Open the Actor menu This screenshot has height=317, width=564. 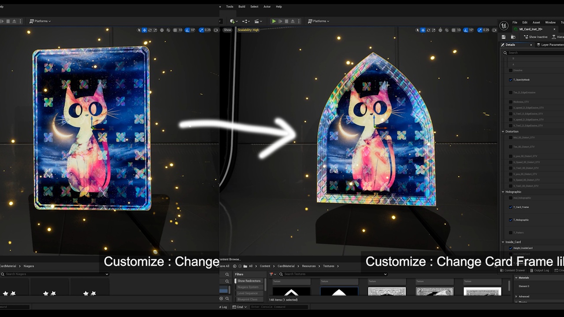click(267, 7)
